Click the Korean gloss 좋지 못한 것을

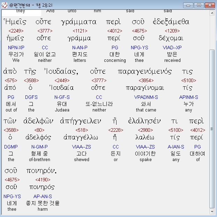pos(43,203)
